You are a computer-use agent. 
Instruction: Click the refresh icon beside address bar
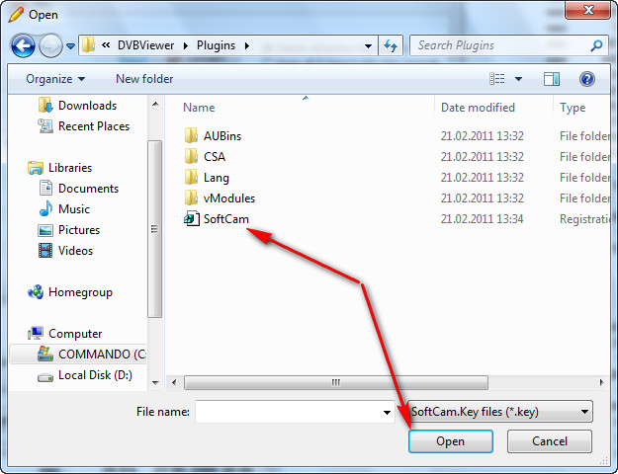tap(391, 45)
